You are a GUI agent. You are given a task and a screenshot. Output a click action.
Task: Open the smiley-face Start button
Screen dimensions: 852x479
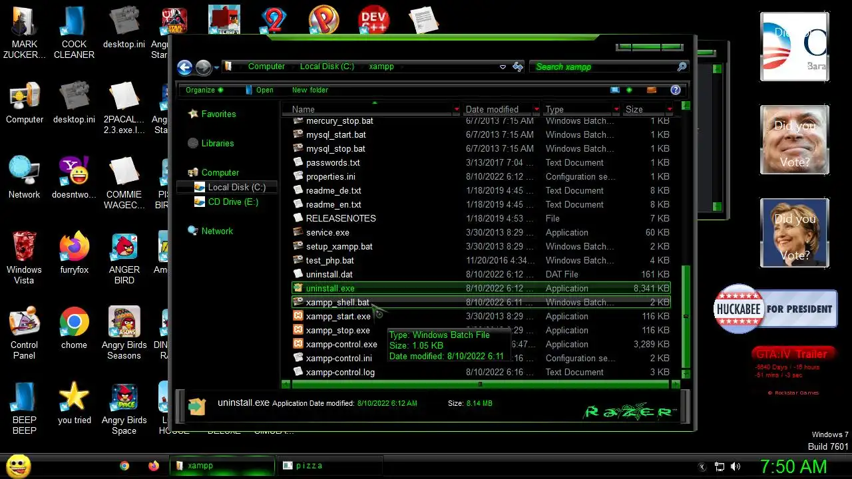coord(18,466)
